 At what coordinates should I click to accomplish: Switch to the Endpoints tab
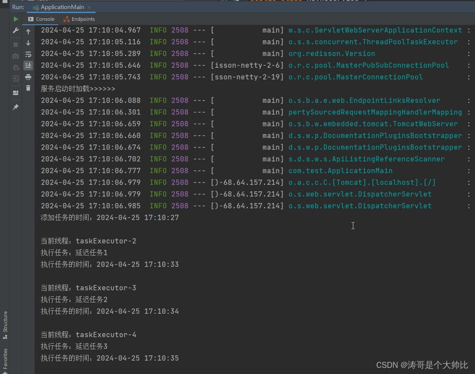[x=79, y=19]
